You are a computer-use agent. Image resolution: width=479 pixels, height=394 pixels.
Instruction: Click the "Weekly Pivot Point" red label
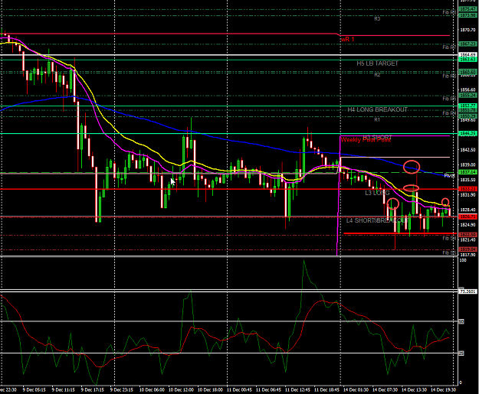coord(366,140)
